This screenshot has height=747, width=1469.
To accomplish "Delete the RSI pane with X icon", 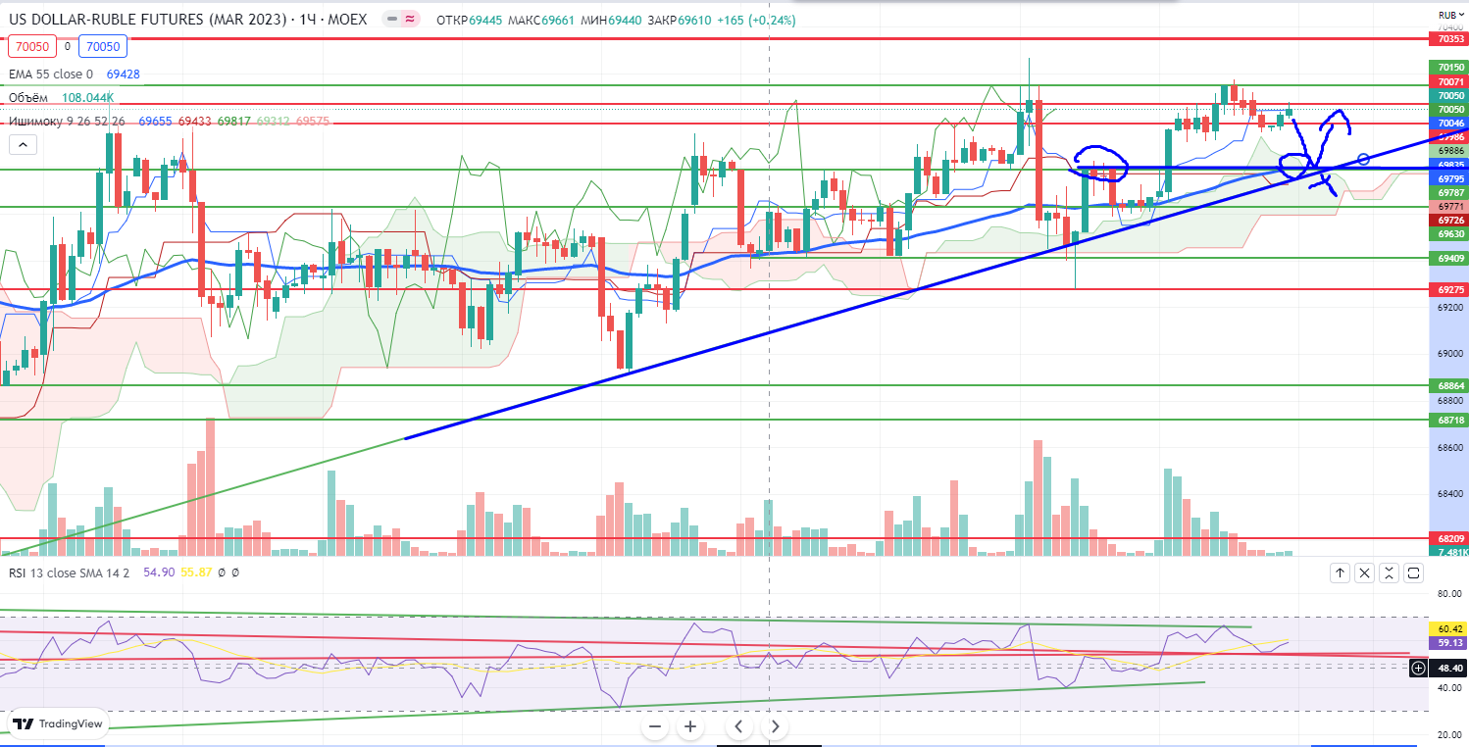I will coord(1364,573).
